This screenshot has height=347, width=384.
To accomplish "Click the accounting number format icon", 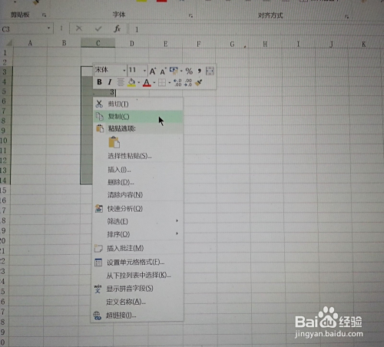I will click(x=174, y=71).
